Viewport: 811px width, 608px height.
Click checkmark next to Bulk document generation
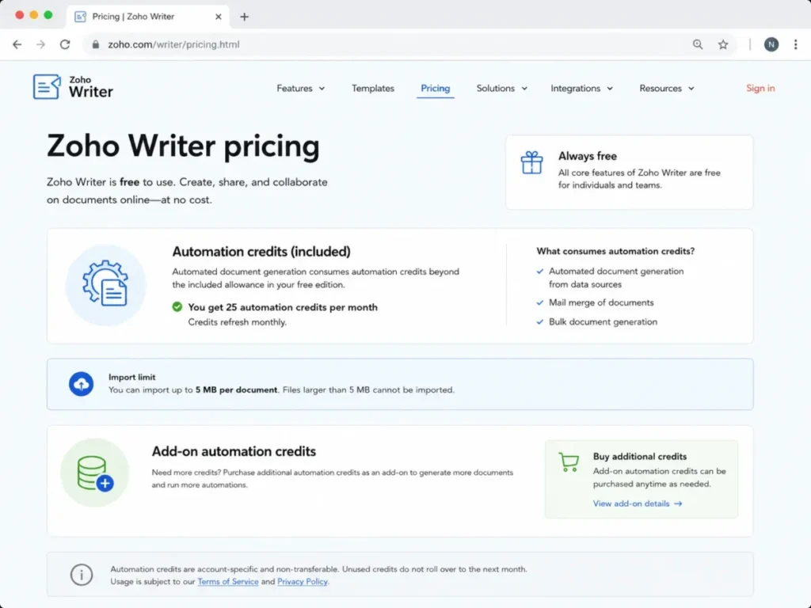click(540, 322)
